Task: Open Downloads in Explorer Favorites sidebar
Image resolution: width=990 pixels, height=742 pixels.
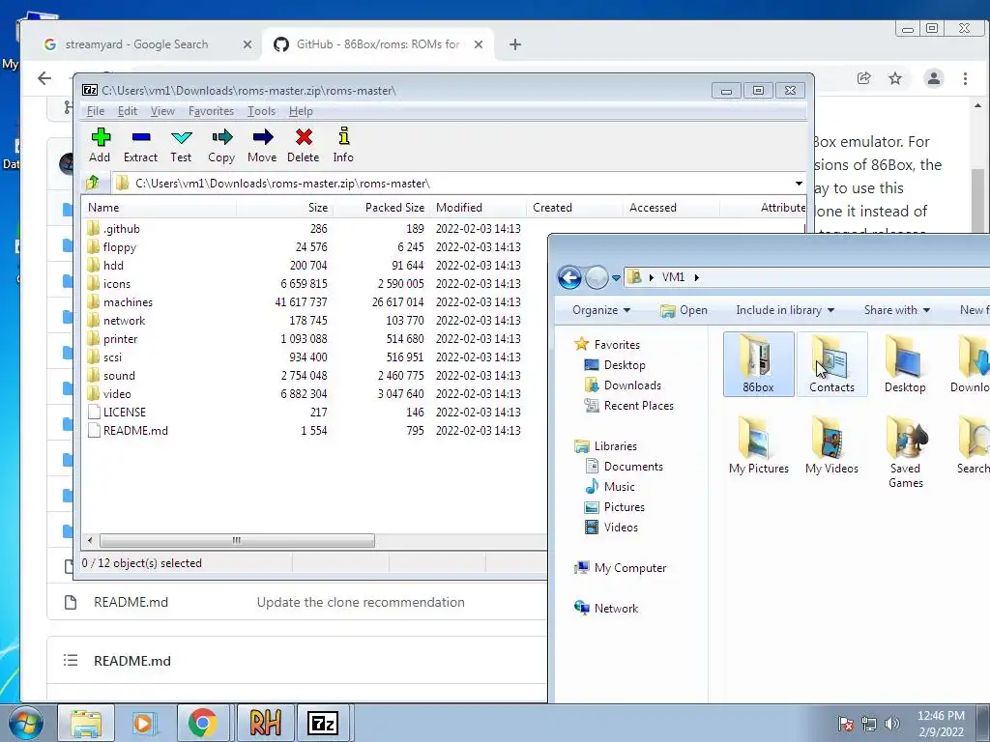Action: (x=624, y=385)
